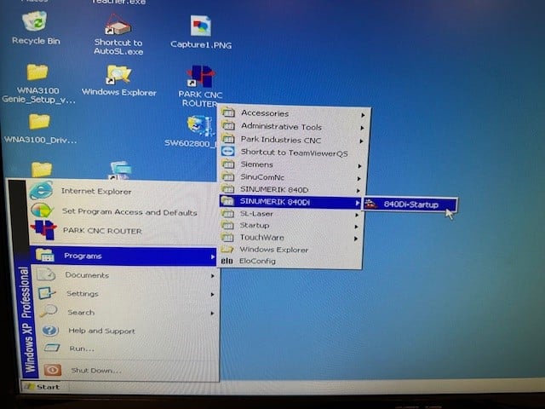The height and width of the screenshot is (409, 545).
Task: Expand the Settings submenu arrow
Action: click(212, 295)
